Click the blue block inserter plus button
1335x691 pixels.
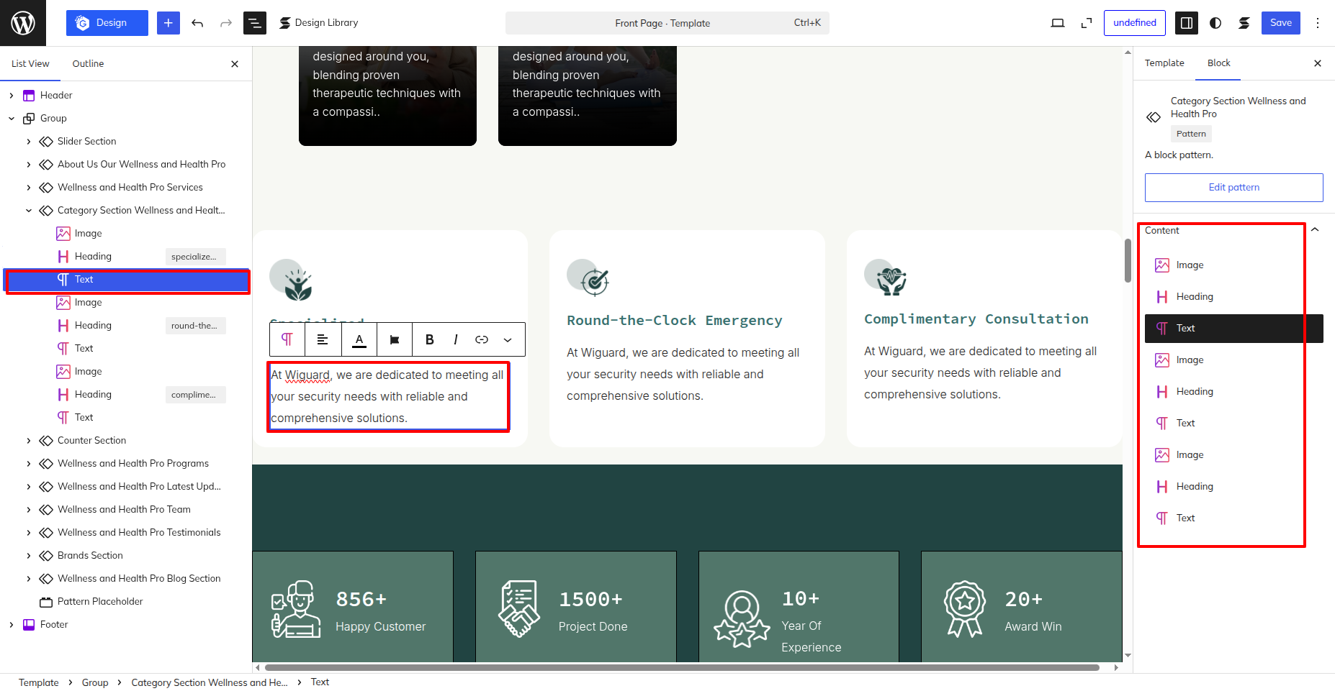click(168, 23)
